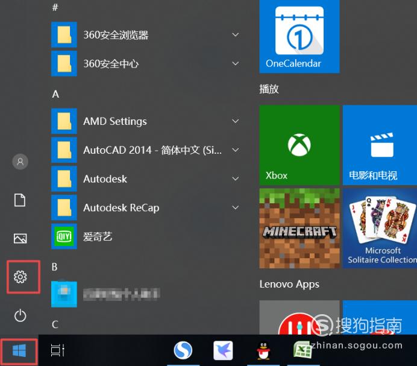The height and width of the screenshot is (366, 417).
Task: Click the user account avatar
Action: coord(20,162)
